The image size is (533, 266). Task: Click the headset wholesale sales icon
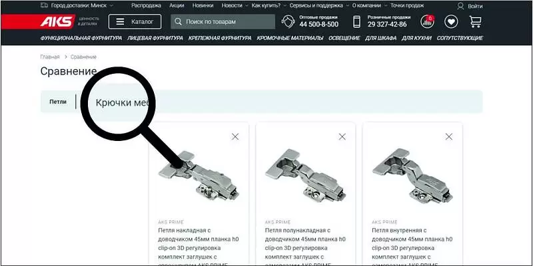[288, 22]
